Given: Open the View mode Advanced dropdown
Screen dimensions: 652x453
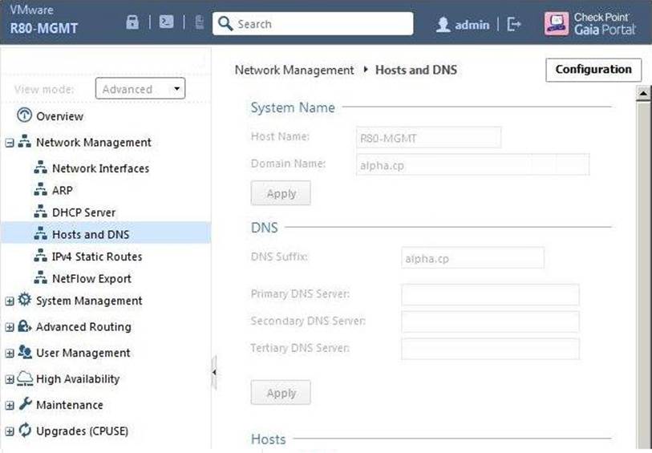Looking at the screenshot, I should click(140, 89).
